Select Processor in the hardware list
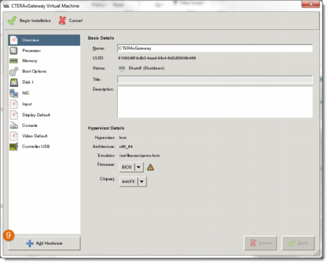The height and width of the screenshot is (264, 329). click(x=44, y=51)
